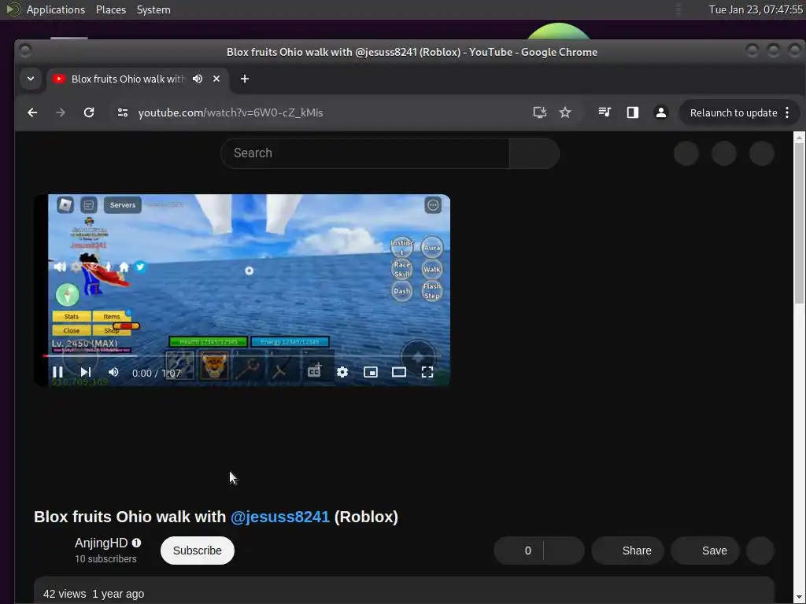
Task: Click Relaunch to update
Action: click(733, 112)
